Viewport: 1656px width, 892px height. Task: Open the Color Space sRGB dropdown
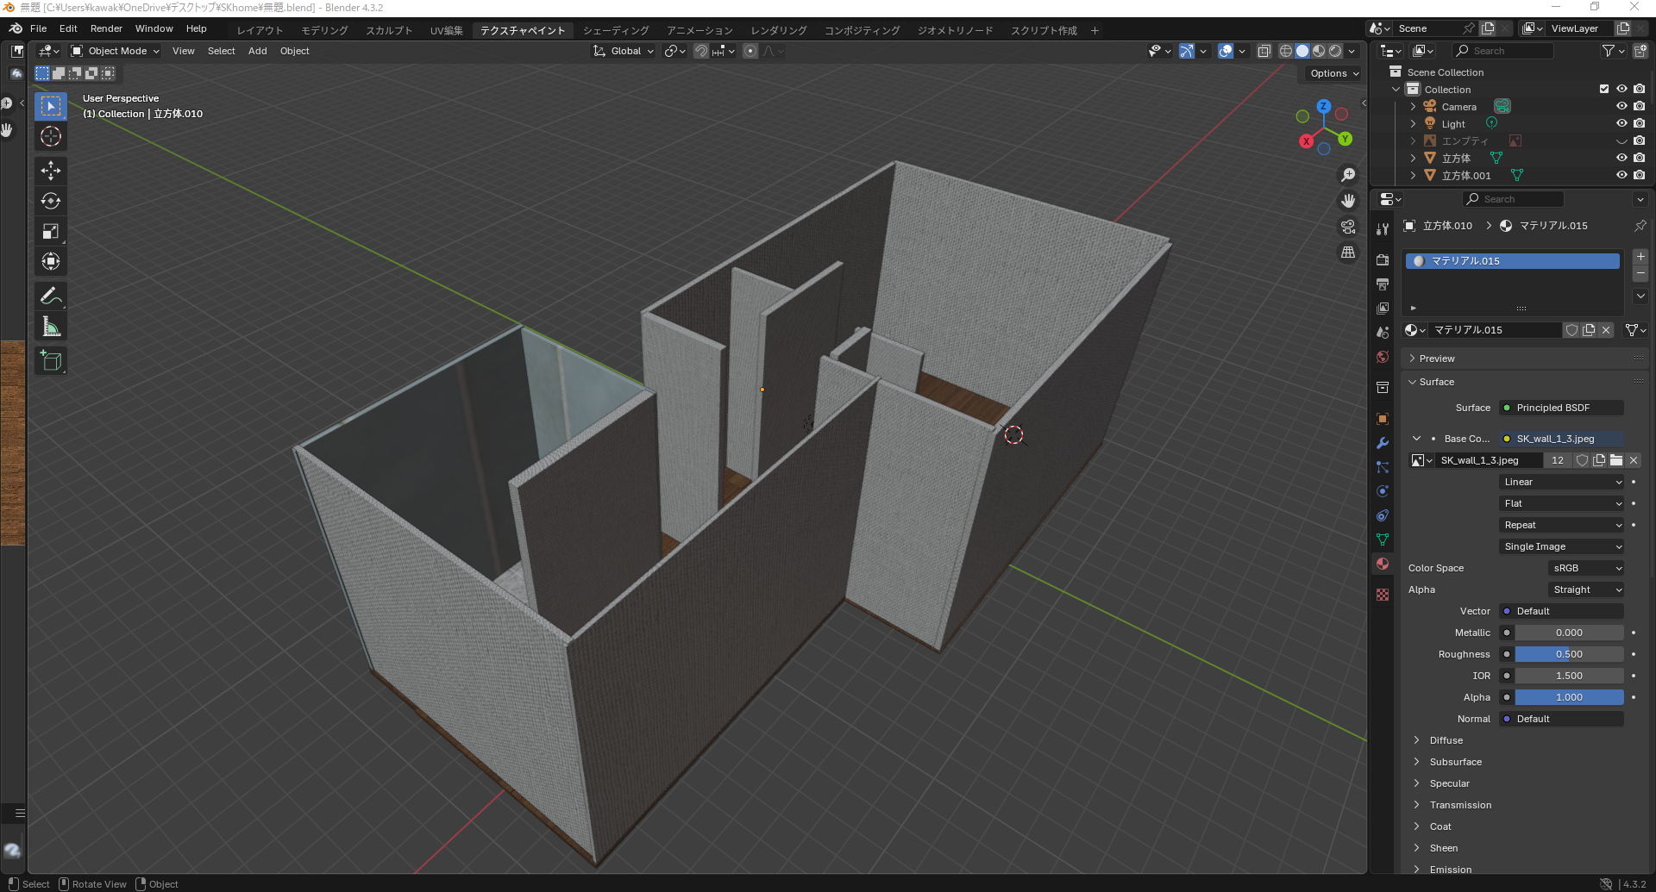[1585, 568]
